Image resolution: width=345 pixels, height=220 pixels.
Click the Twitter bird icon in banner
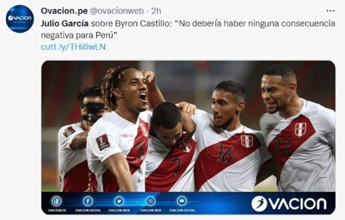pyautogui.click(x=119, y=201)
